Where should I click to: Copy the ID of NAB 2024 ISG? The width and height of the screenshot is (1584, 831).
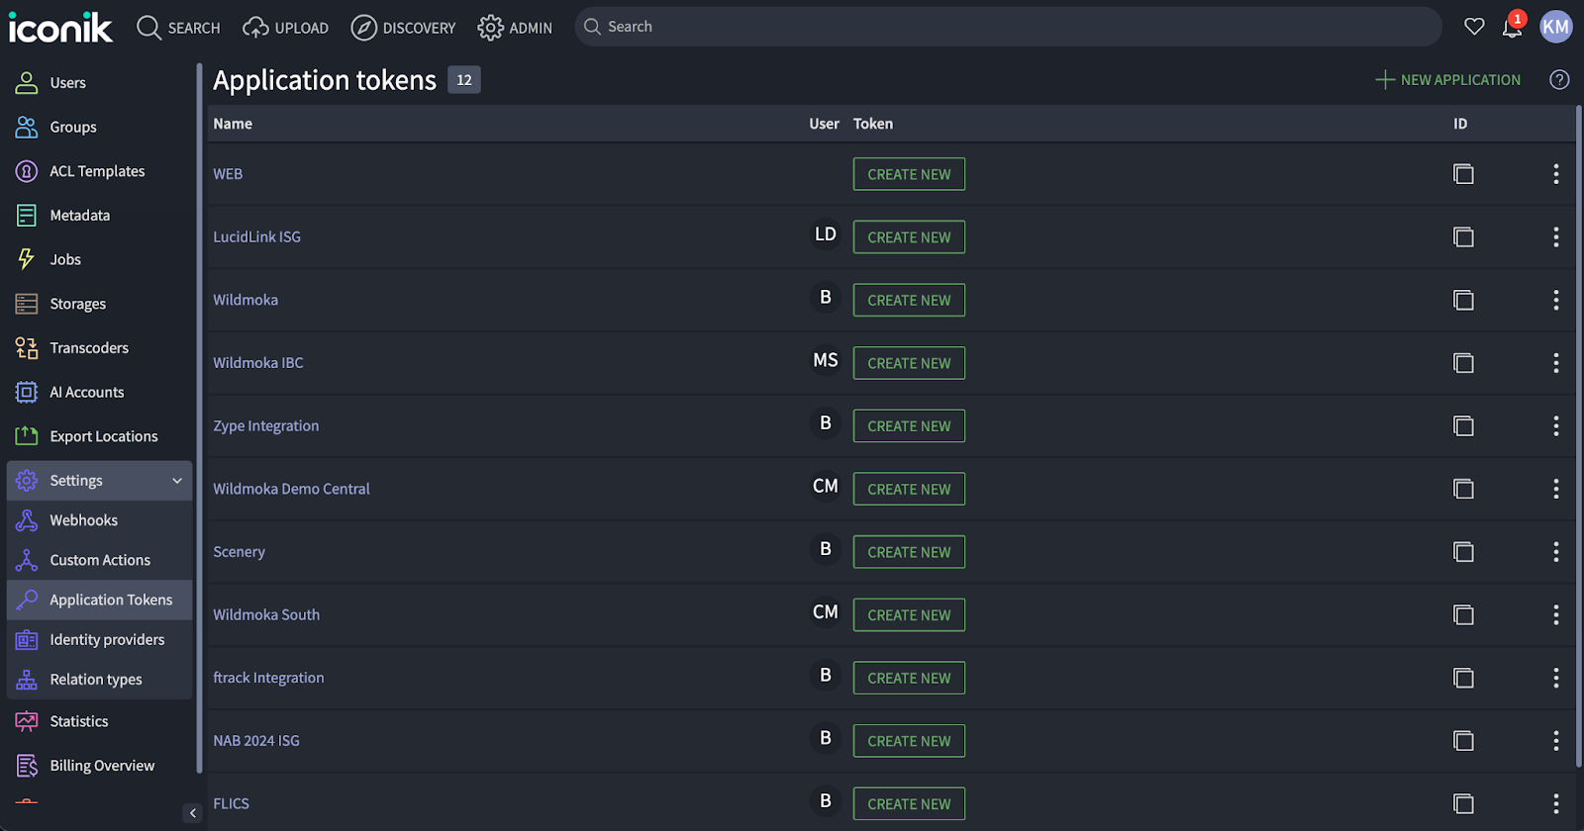(1463, 741)
